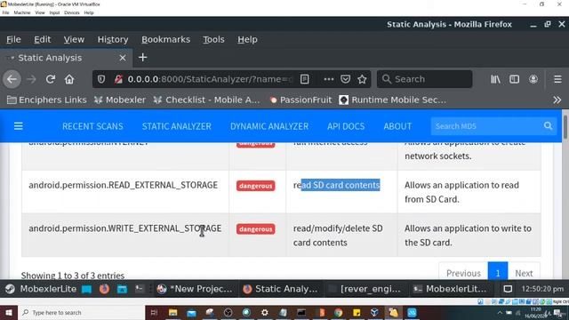Click the WRITE_EXTERNAL_STORAGE dangerous badge
569x320 pixels.
click(255, 229)
